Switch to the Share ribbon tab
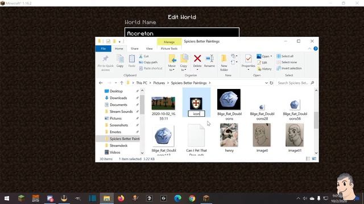This screenshot has width=364, height=204. pyautogui.click(x=134, y=49)
